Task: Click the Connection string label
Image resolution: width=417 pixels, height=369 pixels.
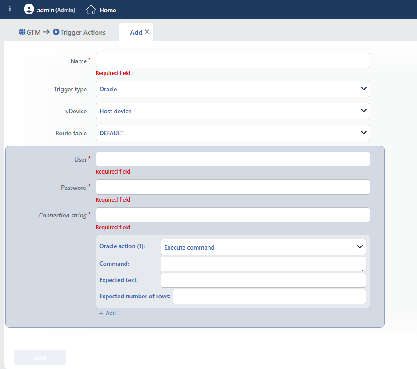Action: 63,215
